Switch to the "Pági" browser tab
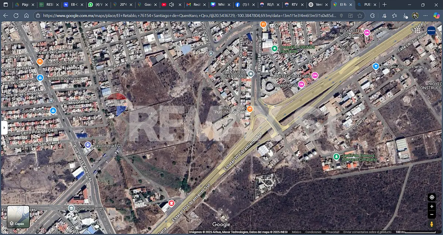 [25, 5]
